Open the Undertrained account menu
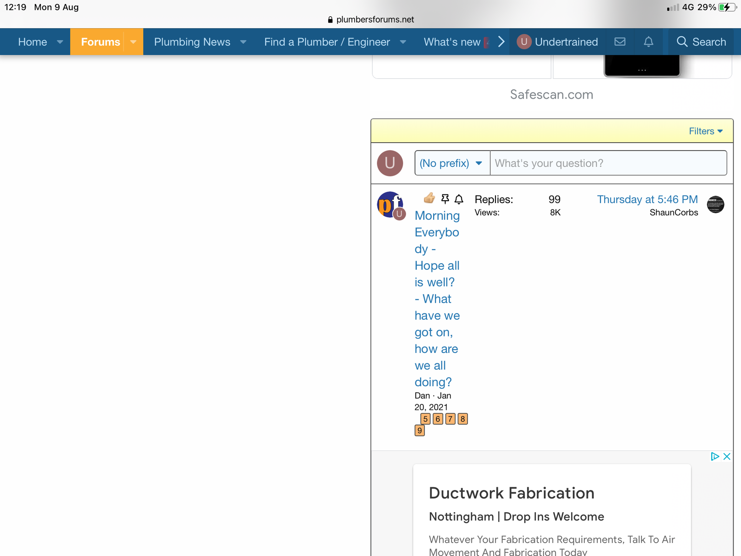Image resolution: width=741 pixels, height=556 pixels. pyautogui.click(x=558, y=42)
